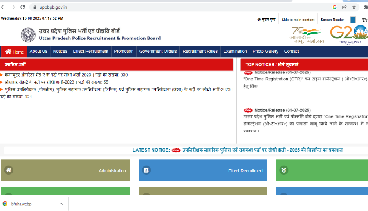
Task: Bookmark this page with the star icon
Action: pos(354,7)
